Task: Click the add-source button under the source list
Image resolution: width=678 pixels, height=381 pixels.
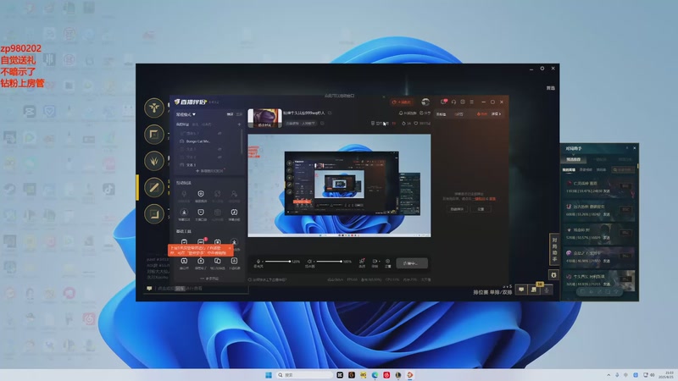Action: click(x=209, y=171)
